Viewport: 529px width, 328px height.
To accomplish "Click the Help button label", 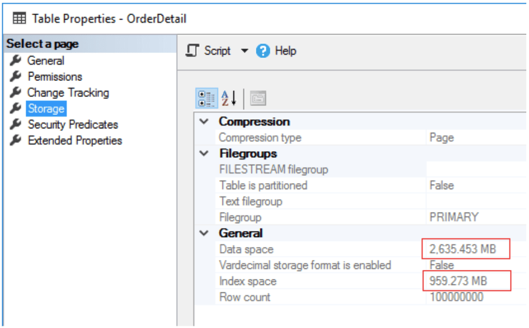I will (285, 51).
